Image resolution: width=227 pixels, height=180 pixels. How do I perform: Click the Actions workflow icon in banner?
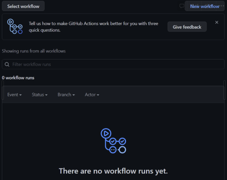(15, 26)
